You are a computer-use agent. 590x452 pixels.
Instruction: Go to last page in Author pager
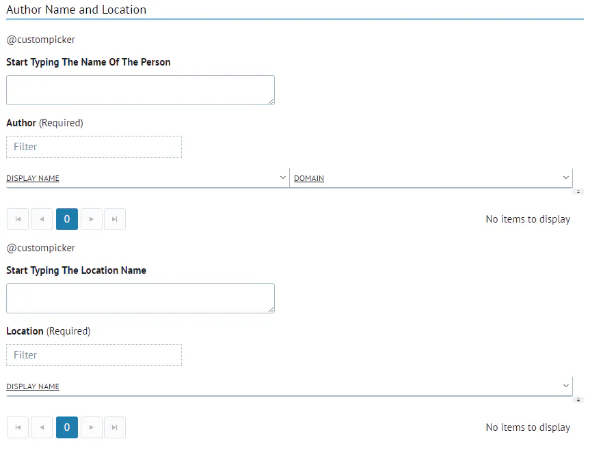tap(115, 219)
